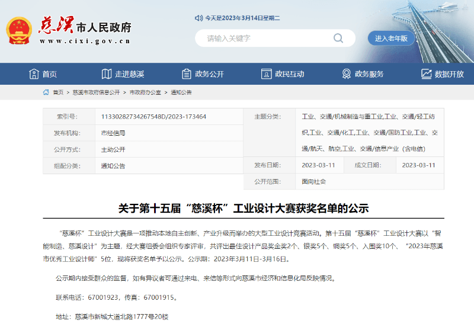
Task: Click the 面向社会 disclosure scope value
Action: click(313, 181)
